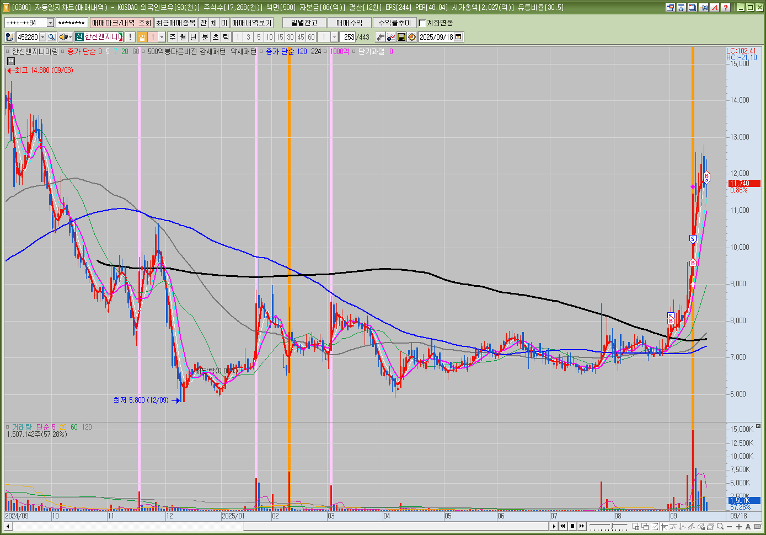
Task: Click the speaker icon in the code toolbar
Action: 63,37
